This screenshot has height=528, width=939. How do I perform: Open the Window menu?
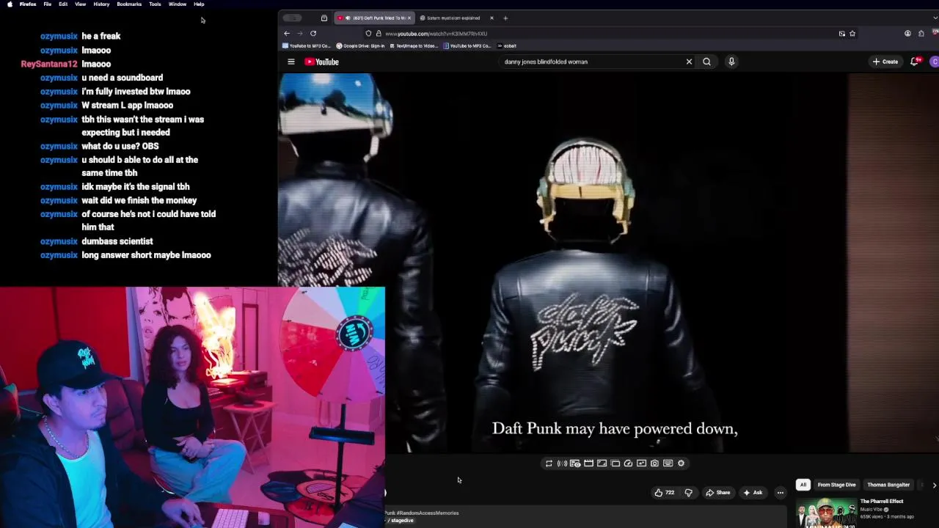pyautogui.click(x=178, y=4)
